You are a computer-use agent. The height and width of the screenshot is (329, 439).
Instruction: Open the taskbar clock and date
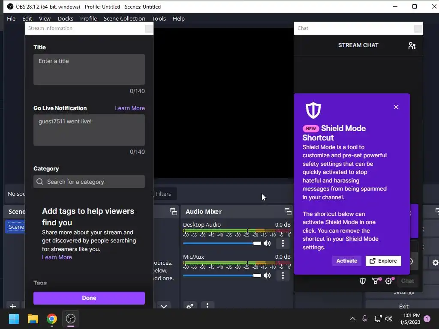[x=410, y=319]
